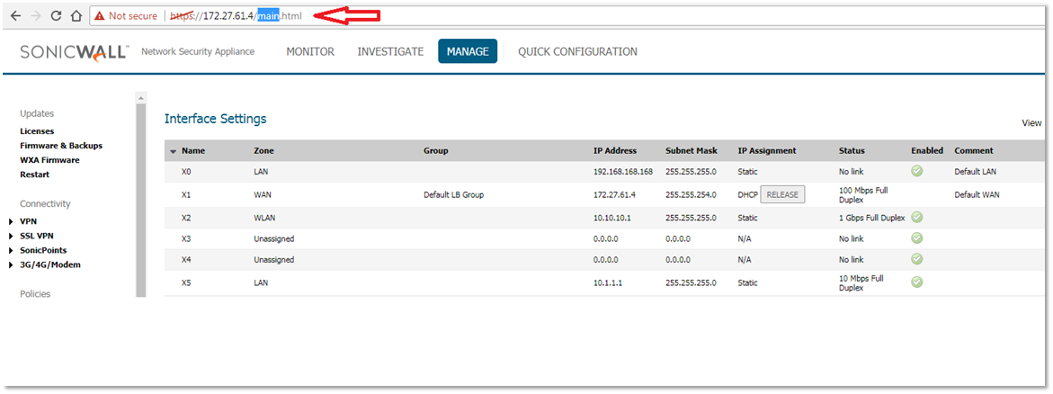Click the IP Assignment column header
Image resolution: width=1053 pixels, height=394 pixels.
point(767,151)
